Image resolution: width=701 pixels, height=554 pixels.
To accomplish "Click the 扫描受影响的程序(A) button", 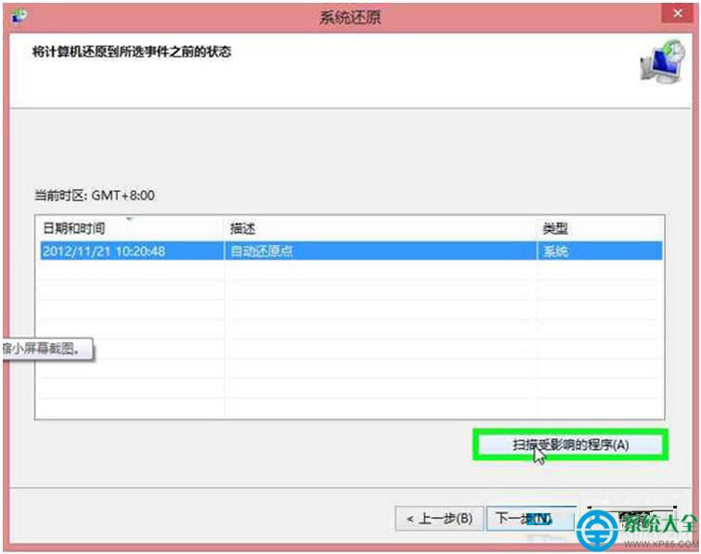I will point(570,444).
